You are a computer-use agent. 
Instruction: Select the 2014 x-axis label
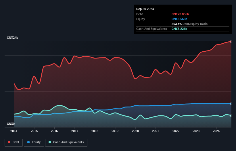click(x=14, y=131)
